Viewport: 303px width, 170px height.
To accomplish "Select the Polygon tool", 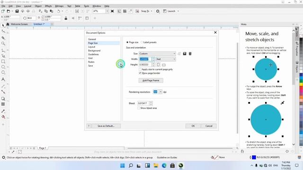I will point(3,72).
